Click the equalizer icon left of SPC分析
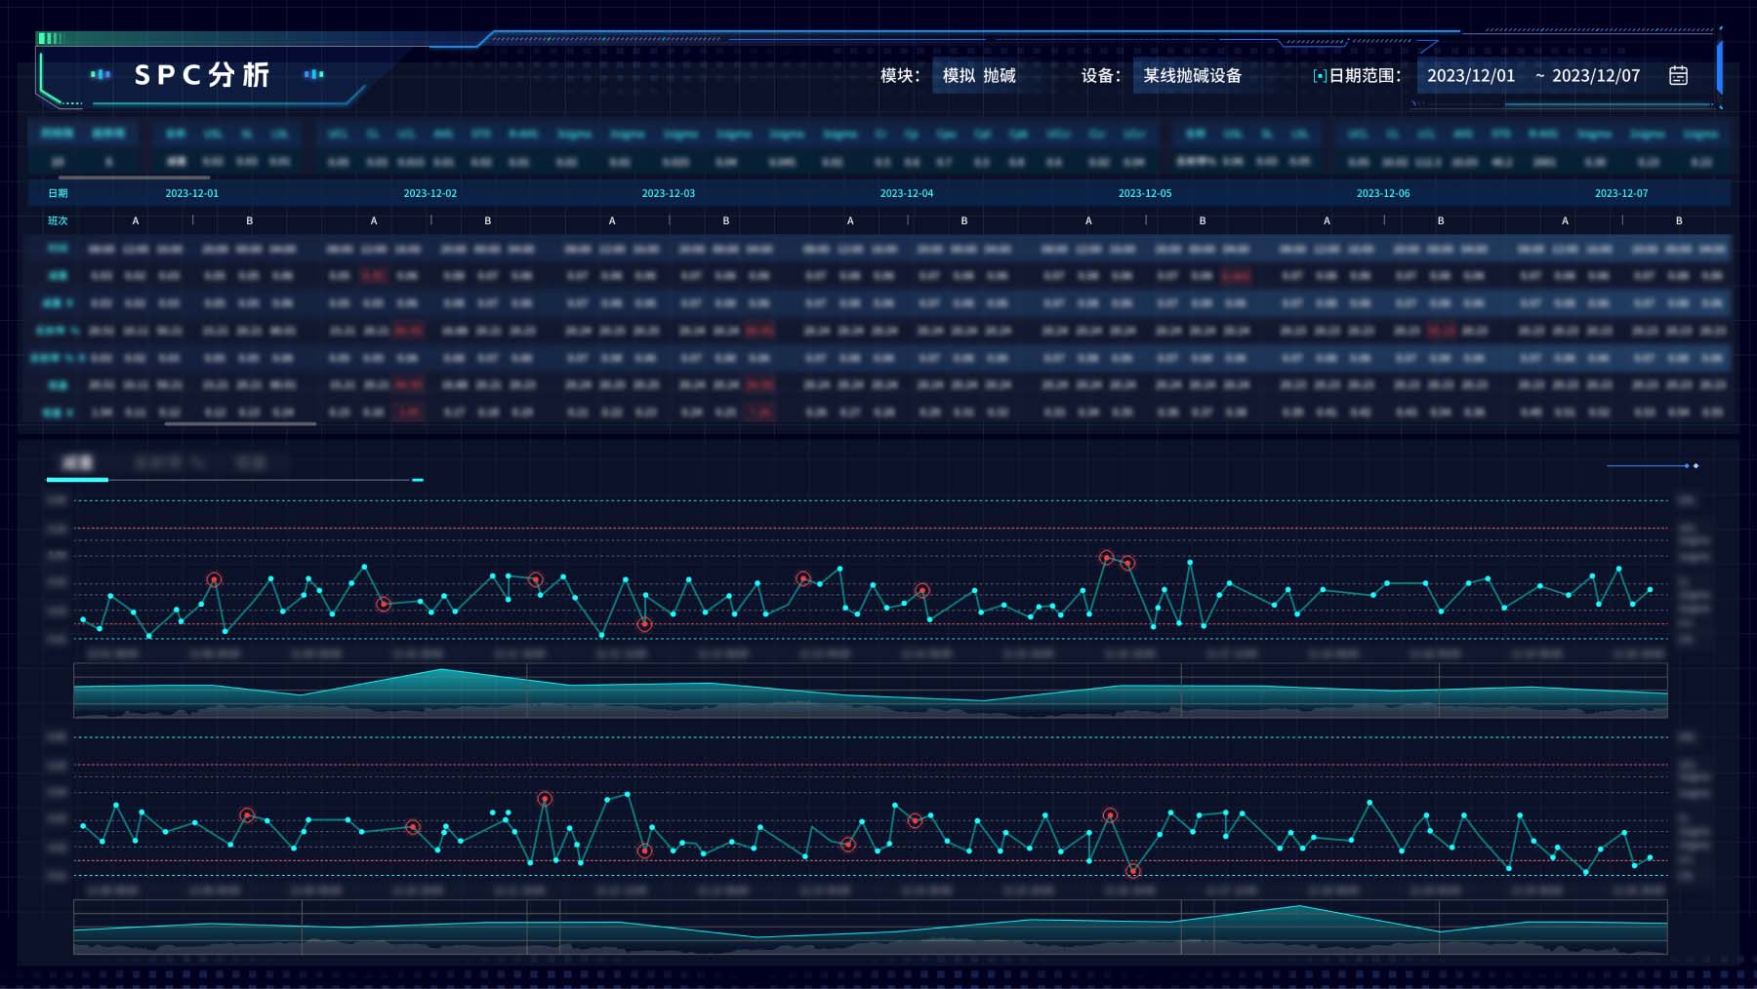This screenshot has width=1757, height=989. [100, 74]
